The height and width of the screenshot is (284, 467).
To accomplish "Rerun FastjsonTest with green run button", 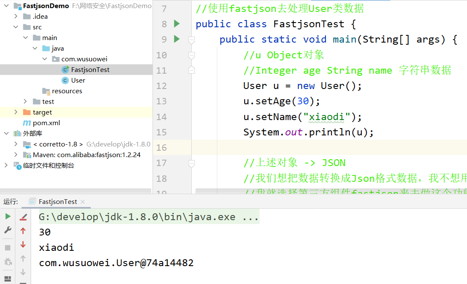I will coord(8,216).
